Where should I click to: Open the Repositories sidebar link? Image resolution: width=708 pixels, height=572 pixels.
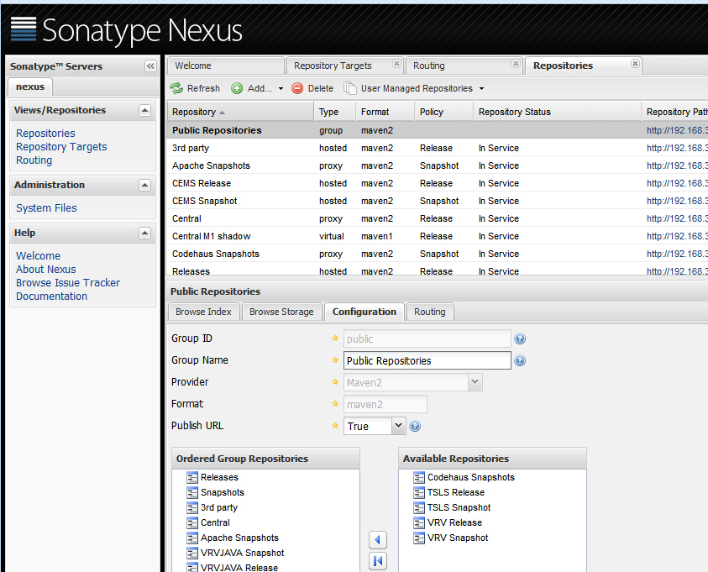point(45,134)
